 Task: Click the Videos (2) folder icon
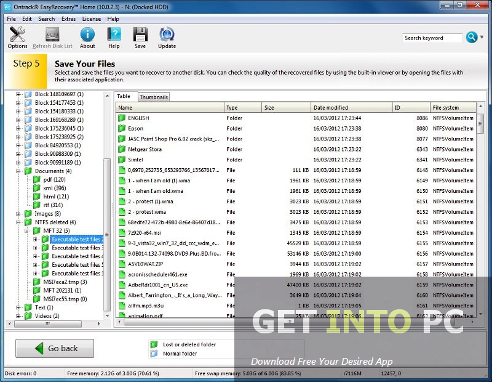pyautogui.click(x=28, y=315)
